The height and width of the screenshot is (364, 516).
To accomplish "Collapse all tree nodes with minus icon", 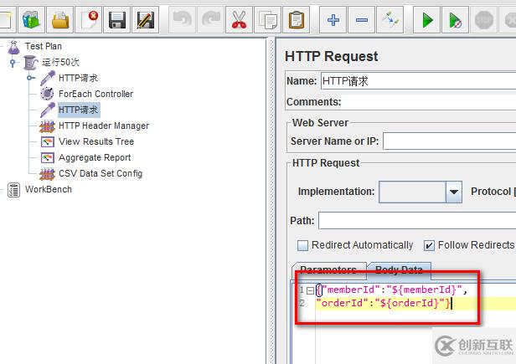I will click(x=361, y=20).
